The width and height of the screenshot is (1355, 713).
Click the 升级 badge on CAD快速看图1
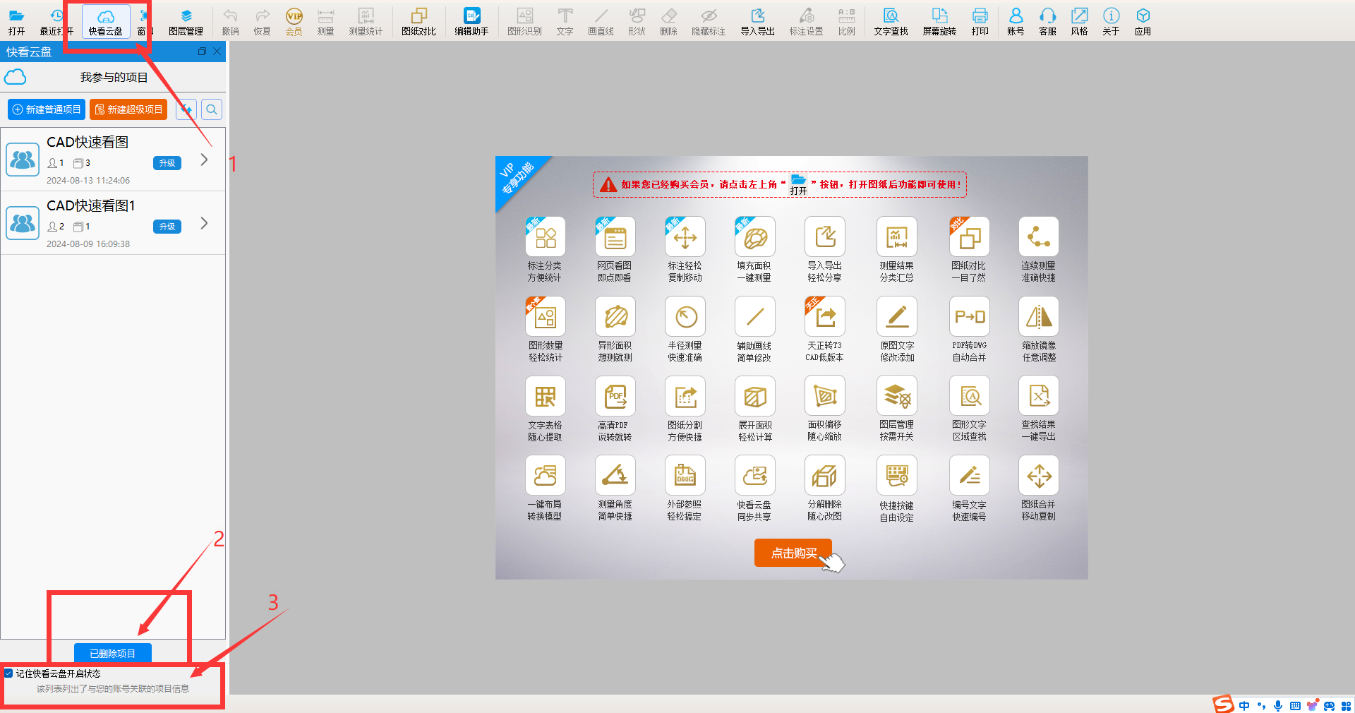tap(167, 227)
